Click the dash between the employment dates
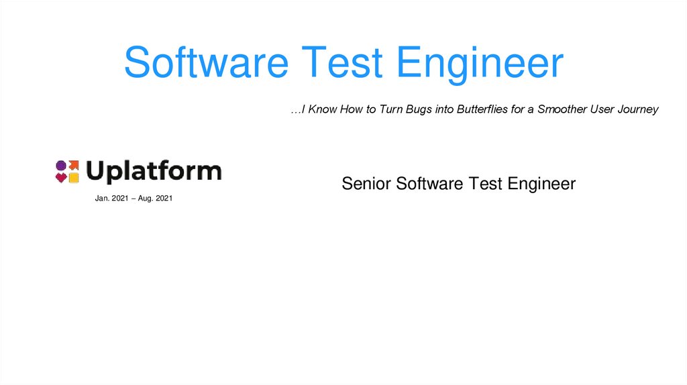 (x=133, y=199)
